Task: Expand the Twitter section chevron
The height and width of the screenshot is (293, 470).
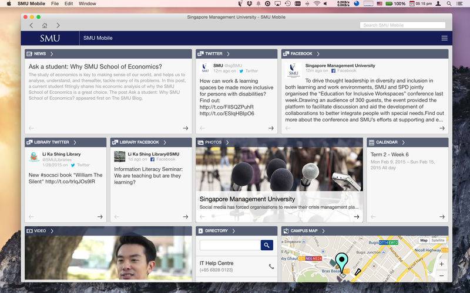Action: click(x=228, y=54)
